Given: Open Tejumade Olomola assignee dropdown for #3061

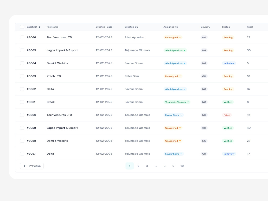Looking at the screenshot, I should [177, 102].
